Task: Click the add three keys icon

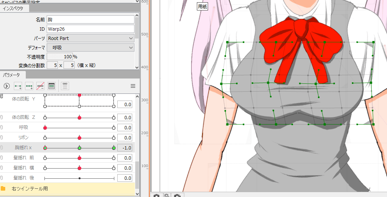Action: coord(29,86)
